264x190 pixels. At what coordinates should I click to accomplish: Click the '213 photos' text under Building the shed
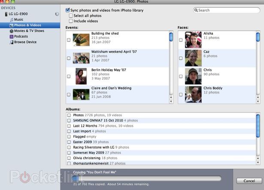click(100, 38)
